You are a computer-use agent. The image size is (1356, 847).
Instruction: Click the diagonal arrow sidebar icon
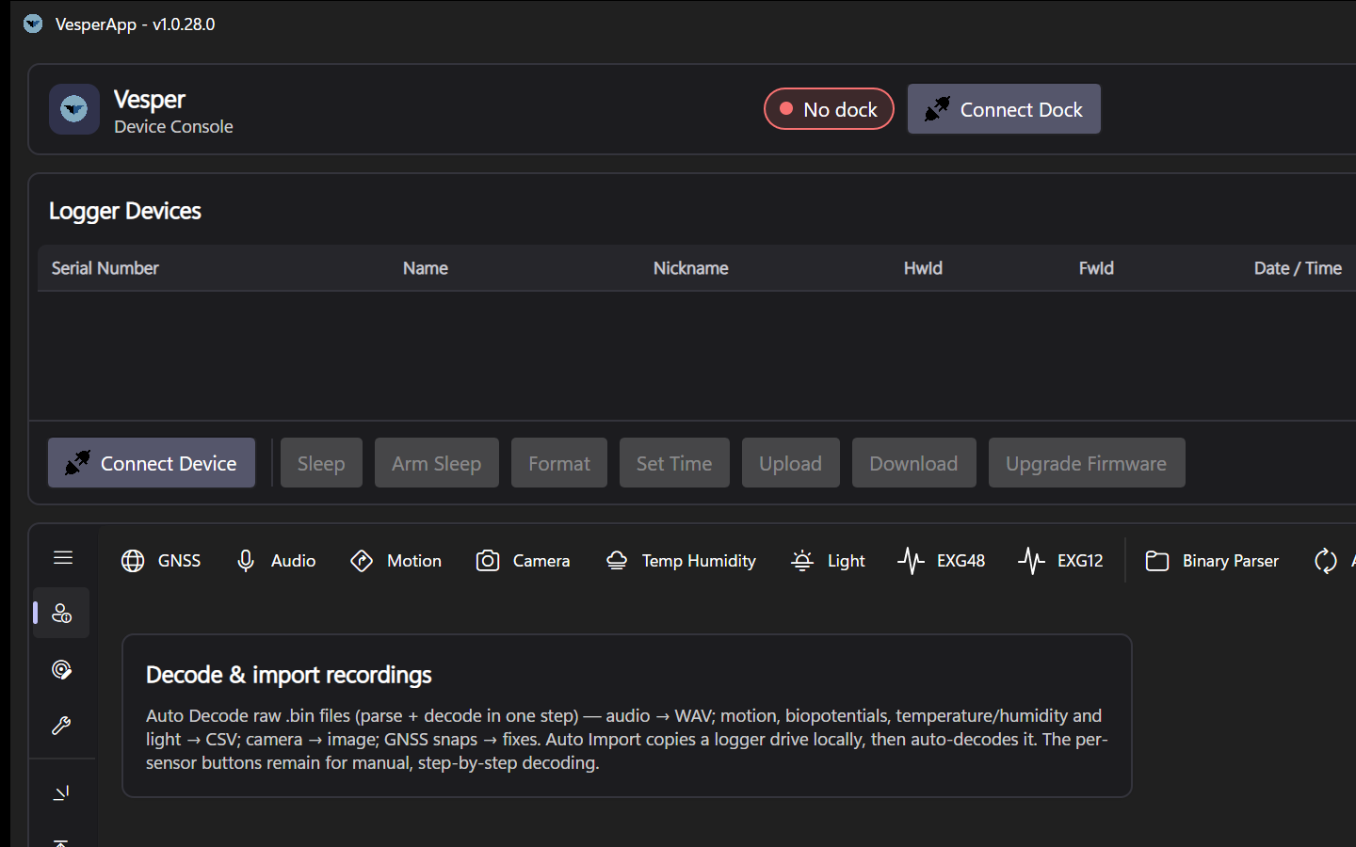click(x=62, y=793)
